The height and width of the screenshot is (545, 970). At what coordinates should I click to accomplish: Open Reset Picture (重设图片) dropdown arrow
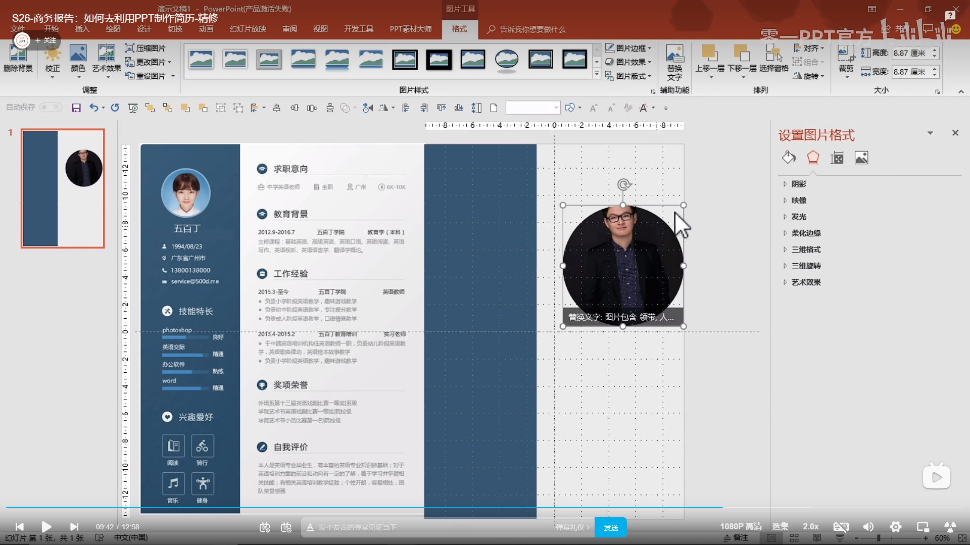(x=173, y=76)
